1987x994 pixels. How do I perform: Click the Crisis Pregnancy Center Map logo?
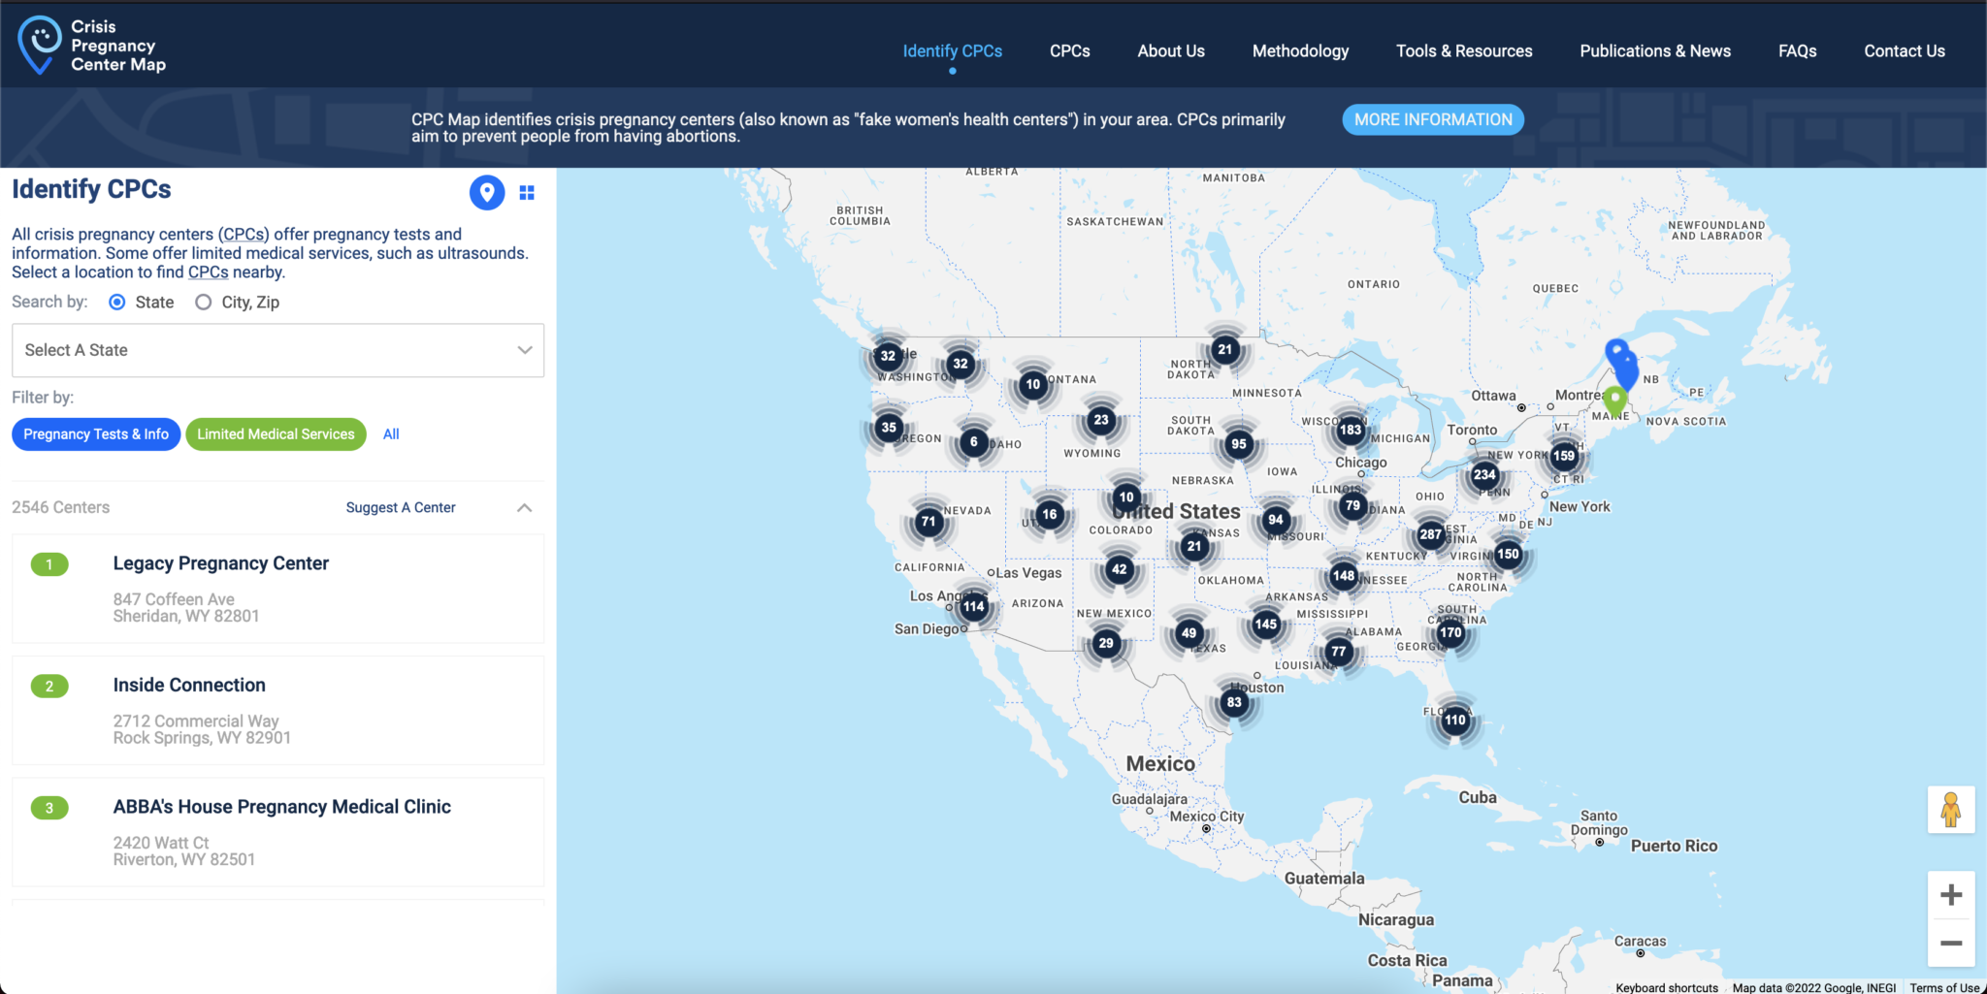tap(92, 45)
